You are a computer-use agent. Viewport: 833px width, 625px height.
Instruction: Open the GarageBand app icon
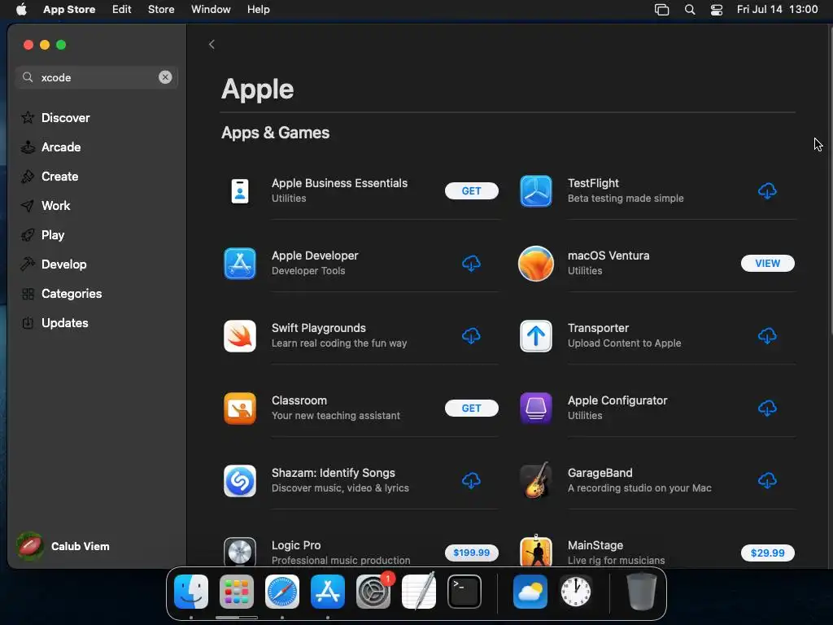click(x=535, y=480)
